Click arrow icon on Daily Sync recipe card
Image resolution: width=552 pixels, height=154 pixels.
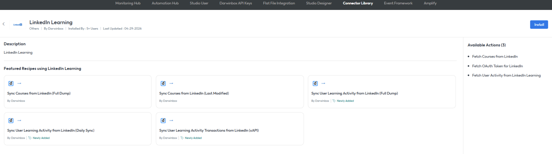[x=19, y=121]
